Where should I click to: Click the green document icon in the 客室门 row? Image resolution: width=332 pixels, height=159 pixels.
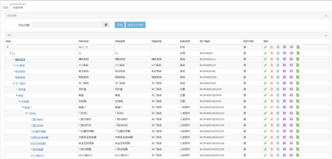point(298,107)
